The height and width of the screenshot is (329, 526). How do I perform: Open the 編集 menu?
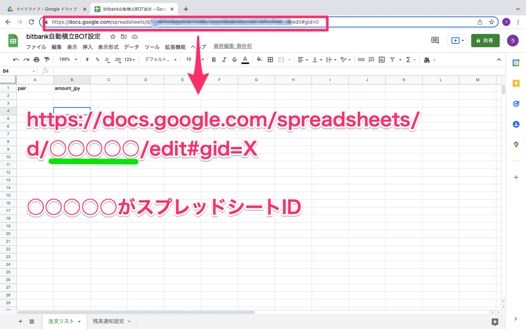tap(57, 47)
